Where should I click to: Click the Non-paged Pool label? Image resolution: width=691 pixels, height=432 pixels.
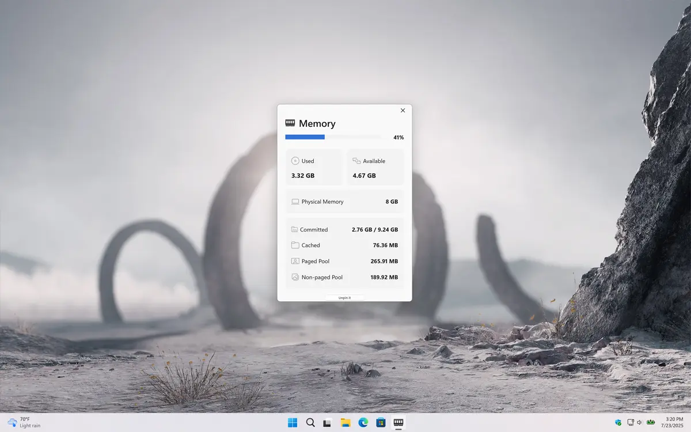[x=322, y=277]
